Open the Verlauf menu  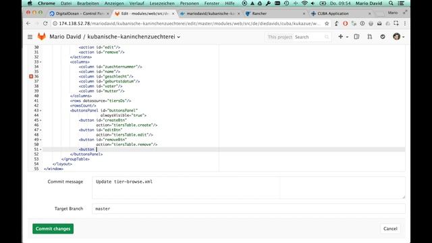(x=136, y=3)
